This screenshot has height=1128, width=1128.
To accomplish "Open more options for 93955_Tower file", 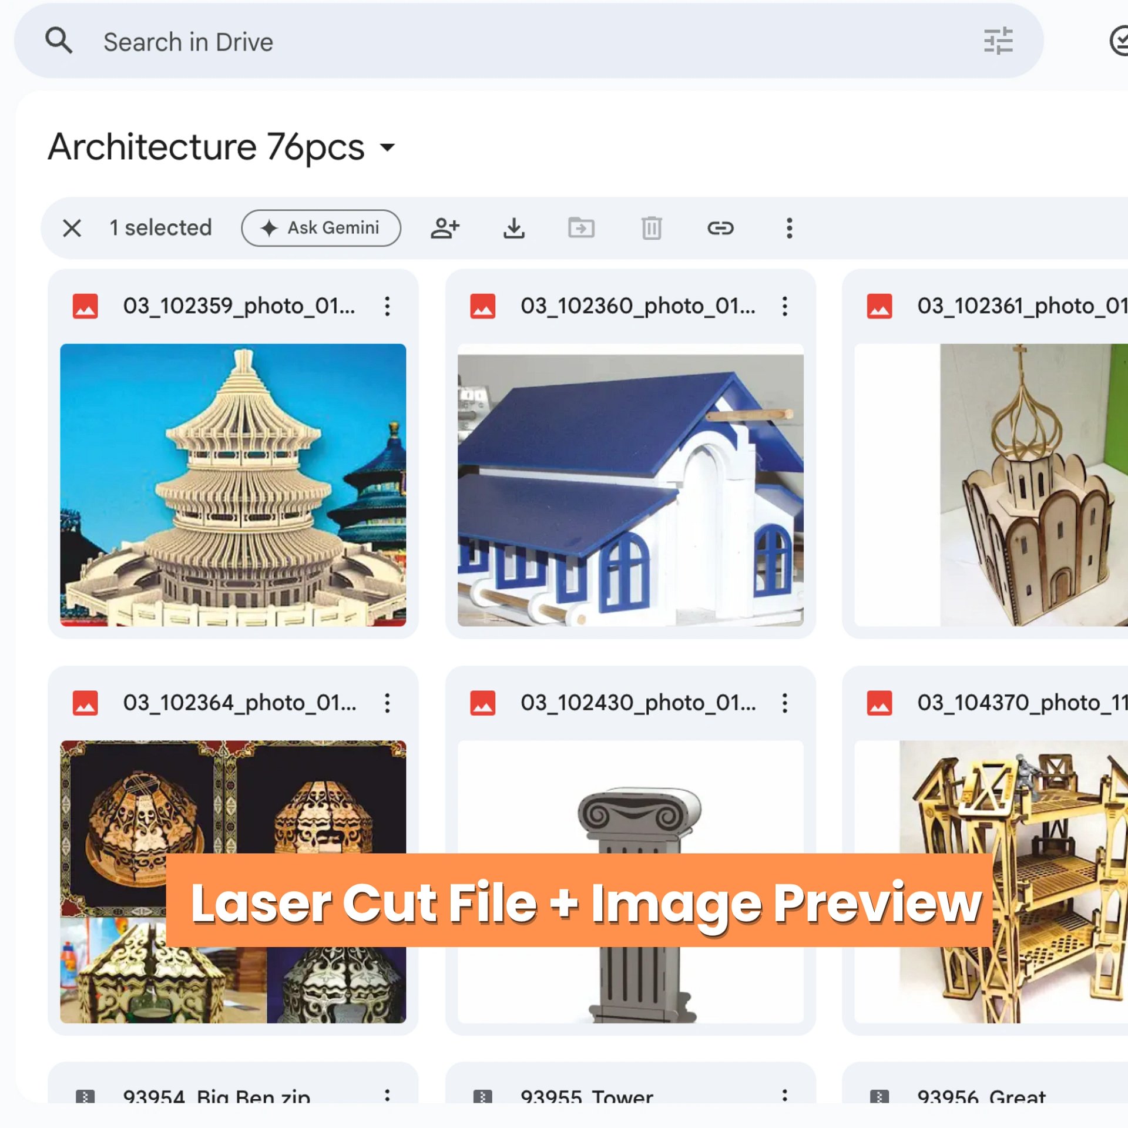I will pos(784,1095).
